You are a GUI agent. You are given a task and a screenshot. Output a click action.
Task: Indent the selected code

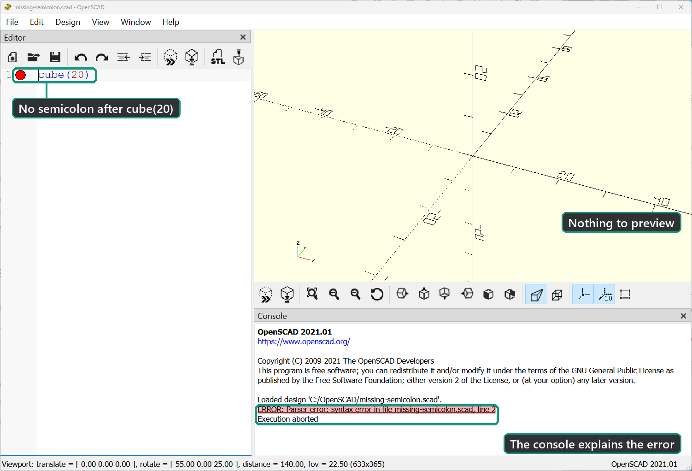tap(145, 57)
